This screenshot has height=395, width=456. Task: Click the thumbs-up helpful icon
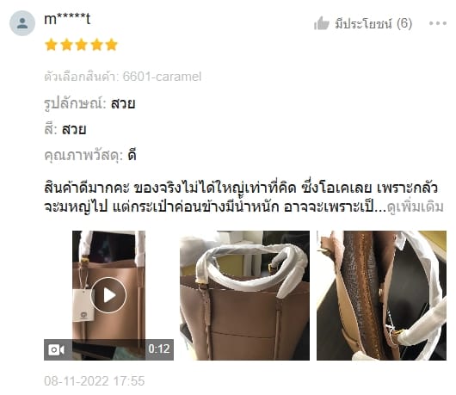pos(322,23)
